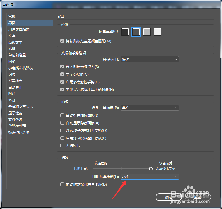
Task: Open the 即时屏幕绘制 dropdown
Action: pyautogui.click(x=150, y=177)
